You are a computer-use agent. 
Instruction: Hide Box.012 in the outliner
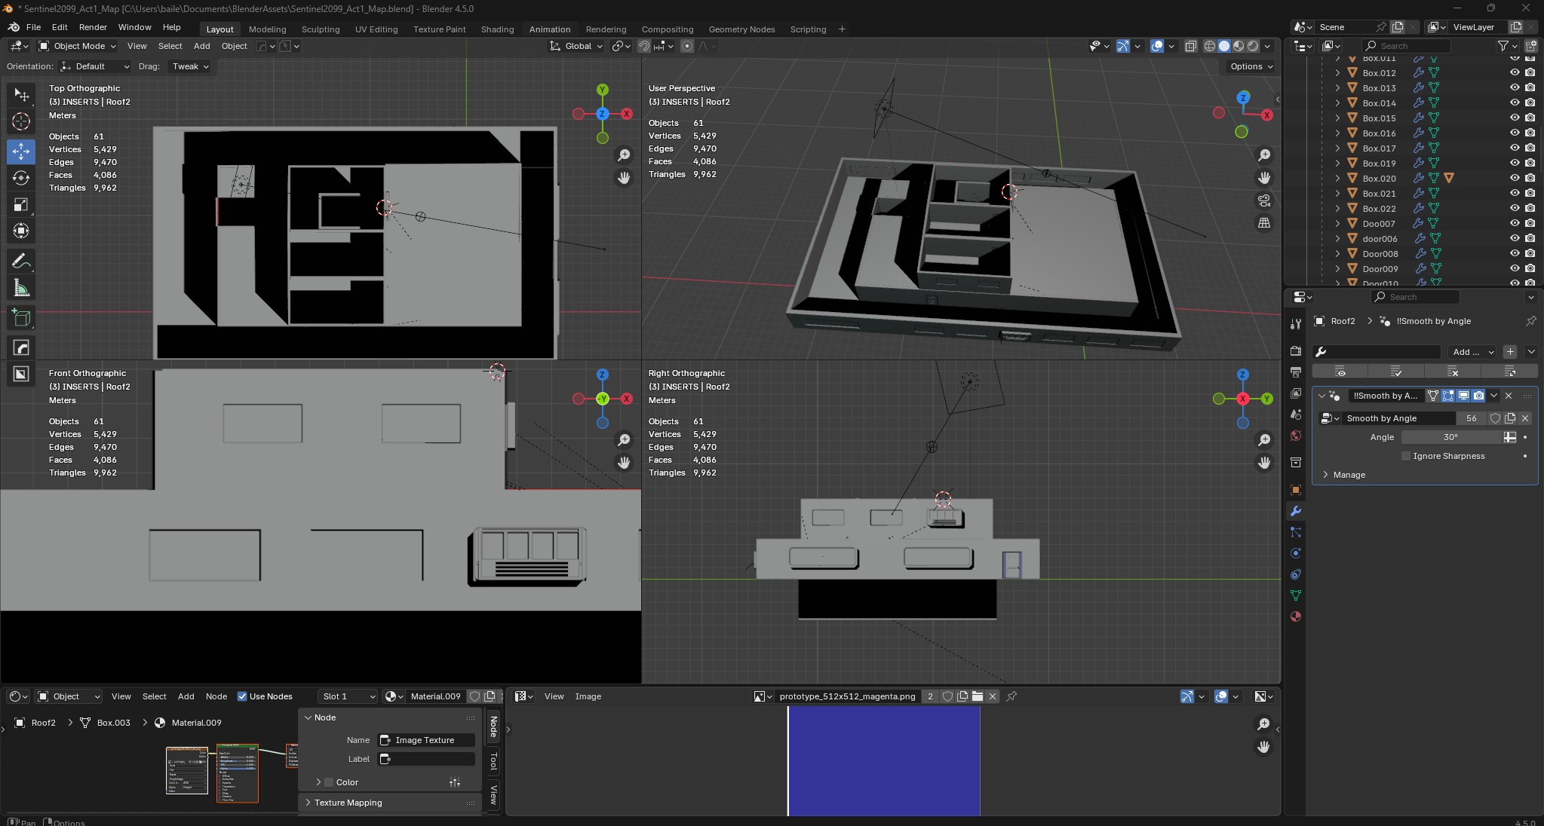tap(1515, 72)
